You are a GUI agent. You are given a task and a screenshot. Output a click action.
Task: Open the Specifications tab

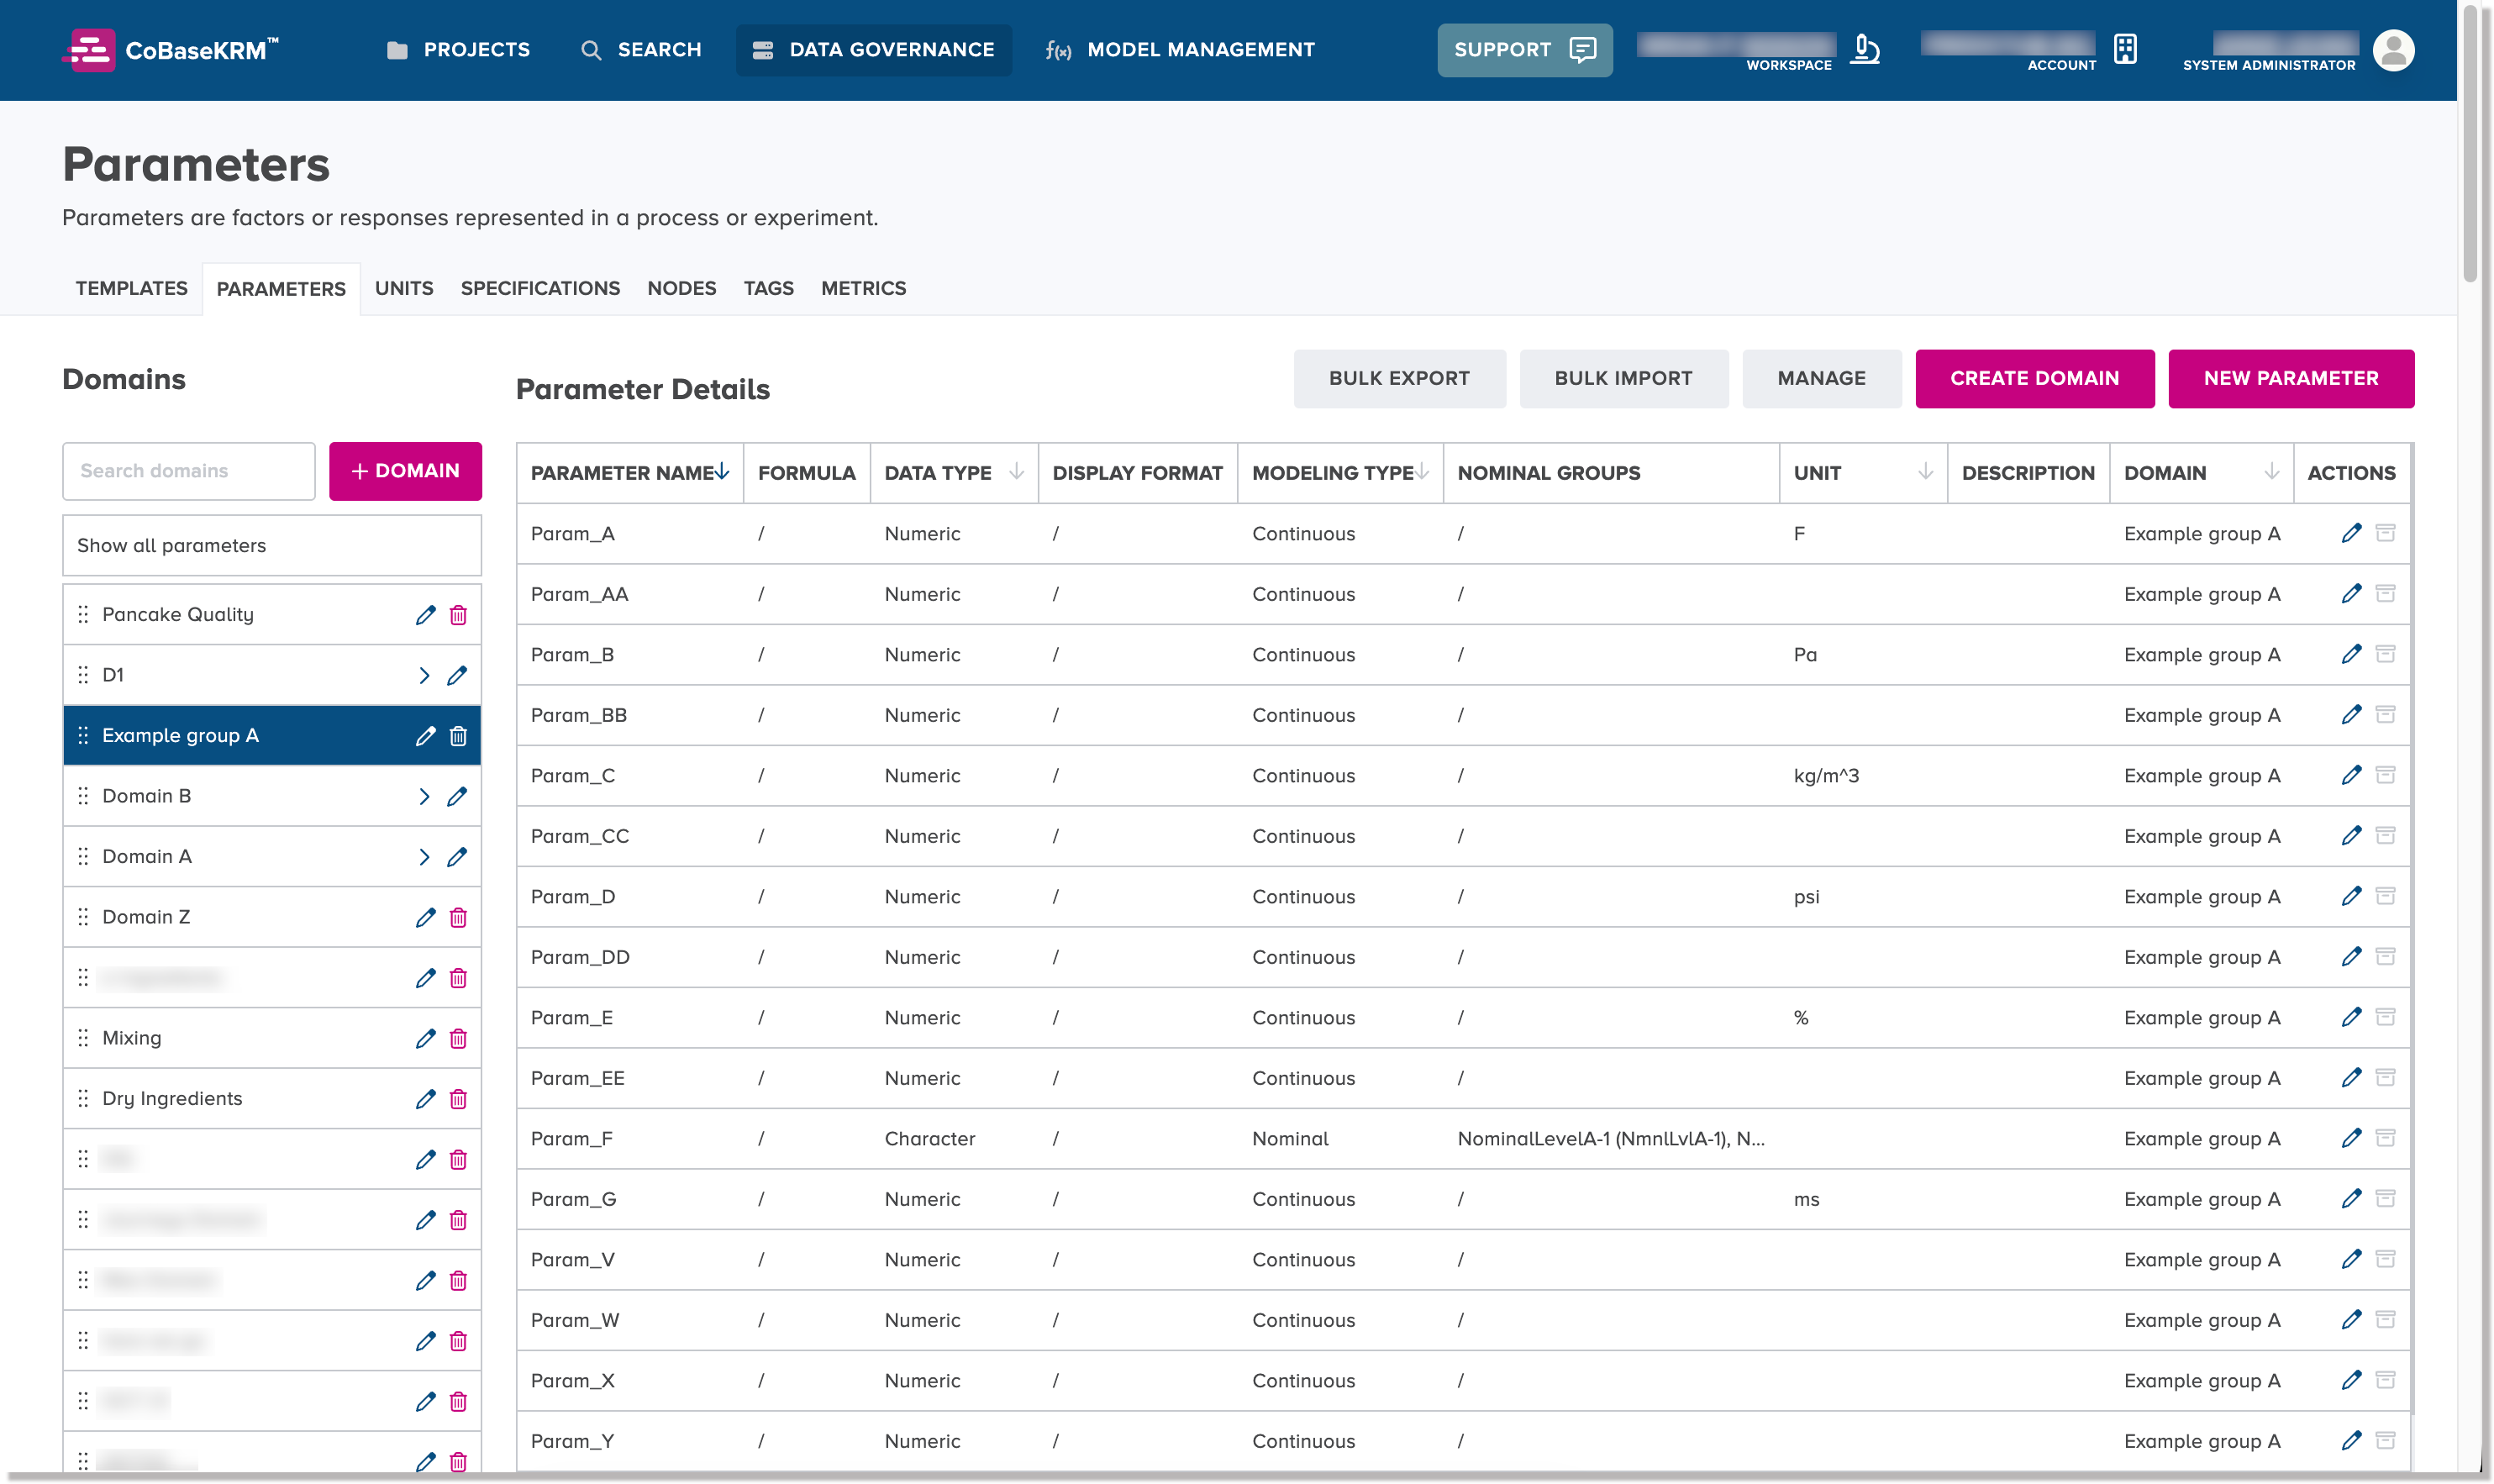click(540, 288)
